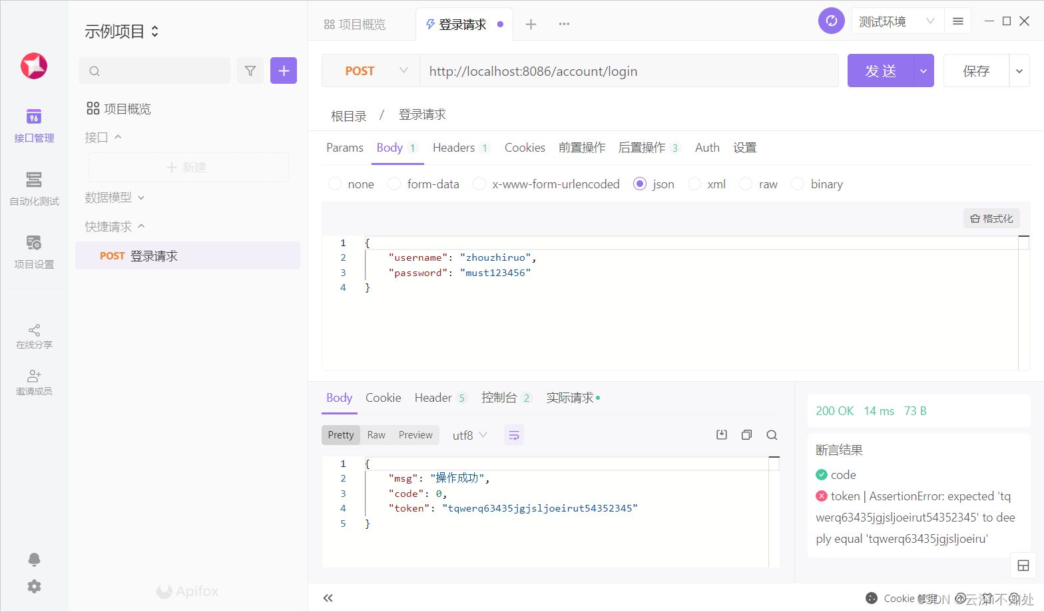This screenshot has width=1044, height=612.
Task: Toggle word wrap in response body
Action: pyautogui.click(x=514, y=435)
